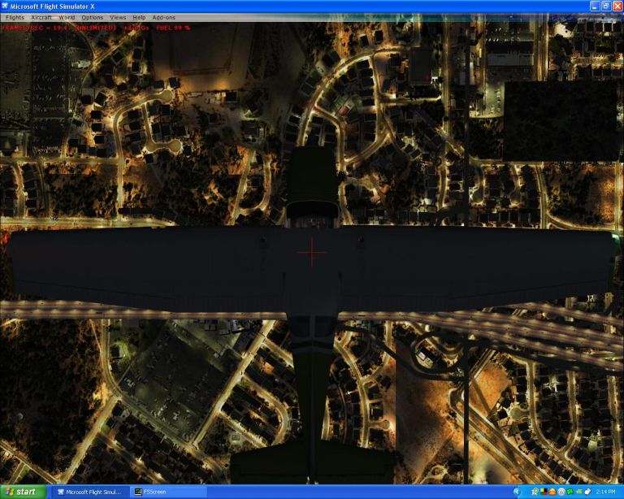The width and height of the screenshot is (624, 499).
Task: Click the Flight Simulator airplane title bar icon
Action: coord(5,6)
